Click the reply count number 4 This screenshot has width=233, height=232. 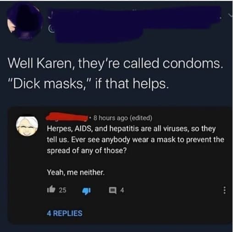click(x=122, y=191)
